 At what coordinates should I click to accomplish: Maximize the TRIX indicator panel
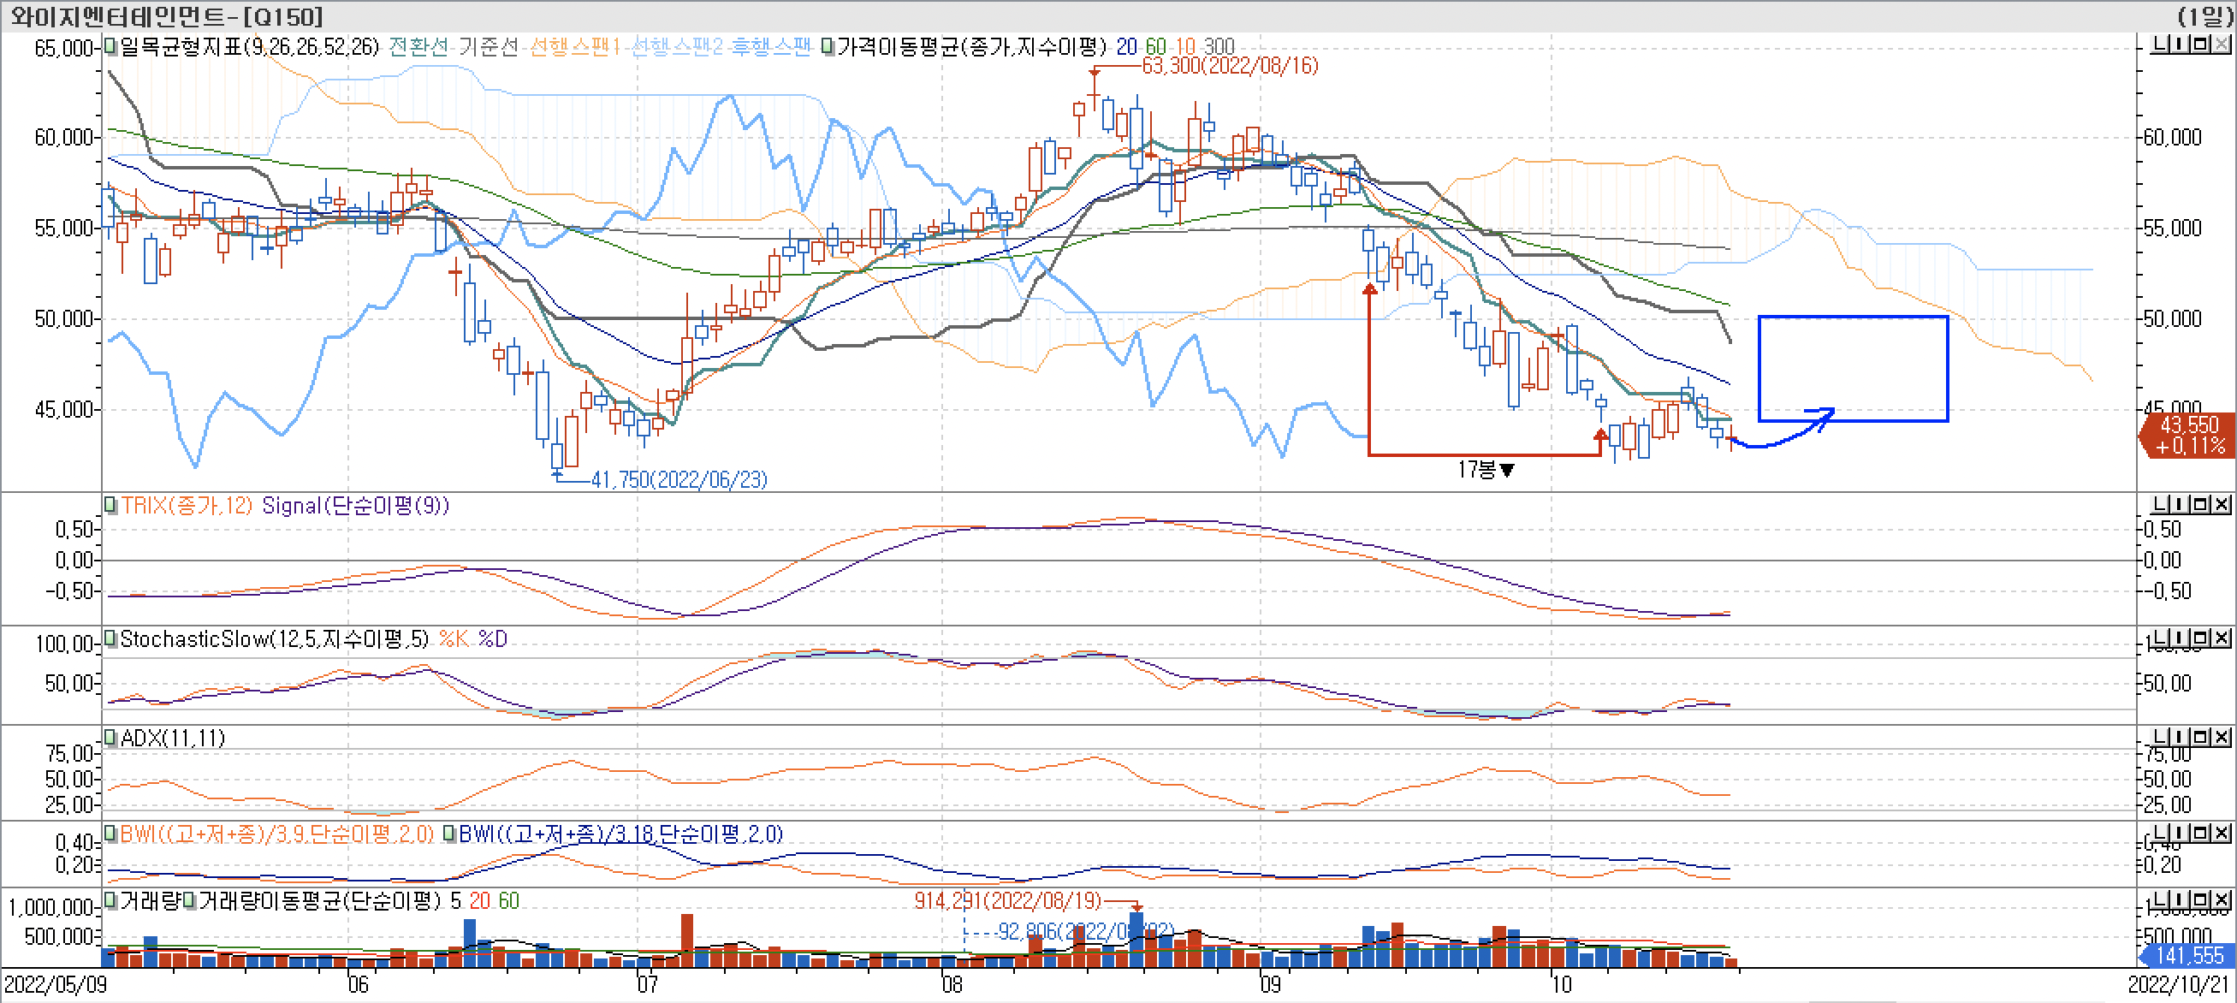(x=2200, y=504)
